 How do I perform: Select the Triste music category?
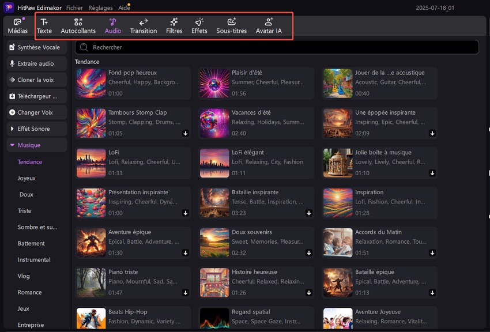[x=24, y=211]
